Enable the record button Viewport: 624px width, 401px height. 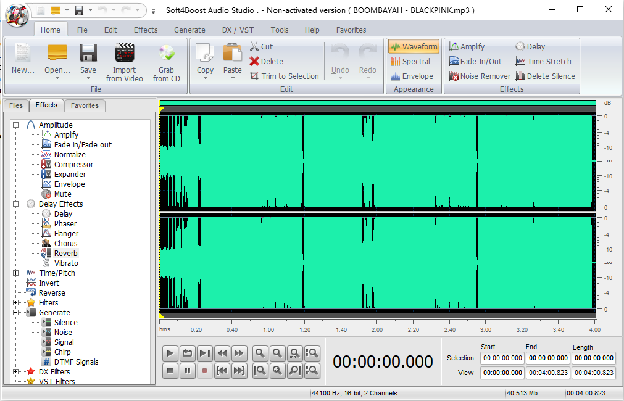click(204, 371)
